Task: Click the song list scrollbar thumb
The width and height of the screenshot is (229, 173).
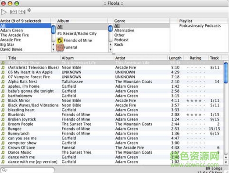Action: pyautogui.click(x=226, y=73)
